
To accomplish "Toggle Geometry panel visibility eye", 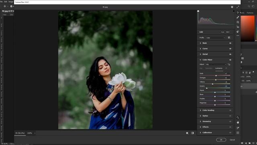I will (x=230, y=122).
